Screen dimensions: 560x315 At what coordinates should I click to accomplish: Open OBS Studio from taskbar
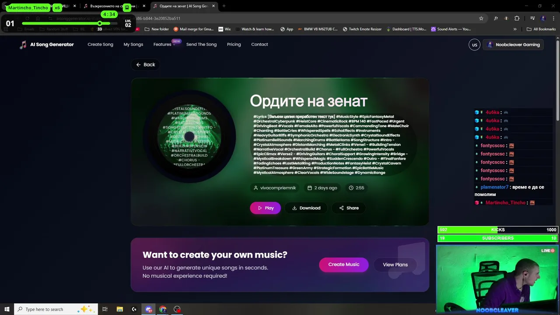click(x=177, y=309)
